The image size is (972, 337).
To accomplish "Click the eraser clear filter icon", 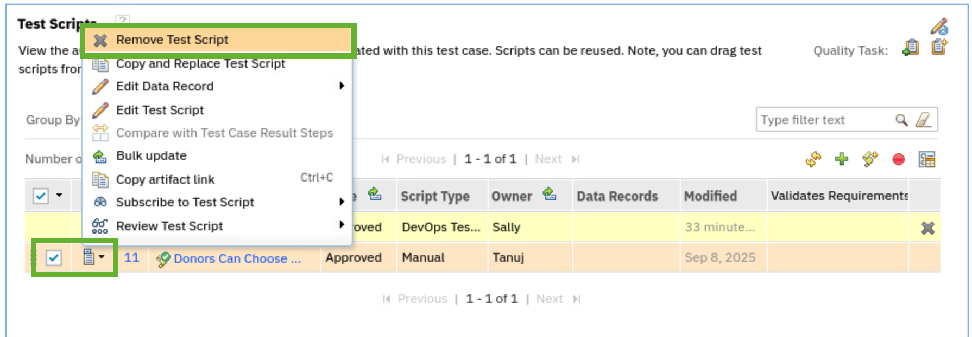I will click(924, 120).
